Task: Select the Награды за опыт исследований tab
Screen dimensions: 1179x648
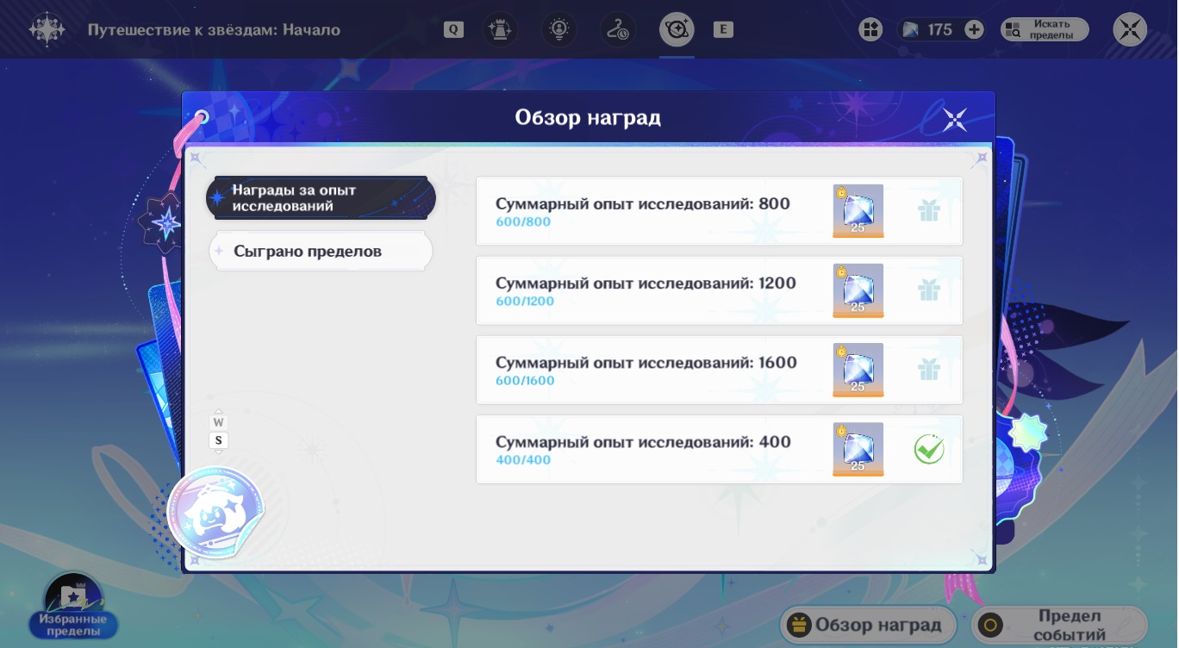Action: tap(321, 198)
